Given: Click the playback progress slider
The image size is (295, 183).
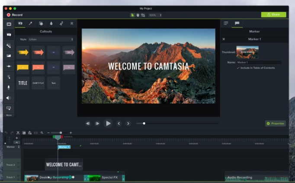Looking at the screenshot, I should [x=177, y=123].
